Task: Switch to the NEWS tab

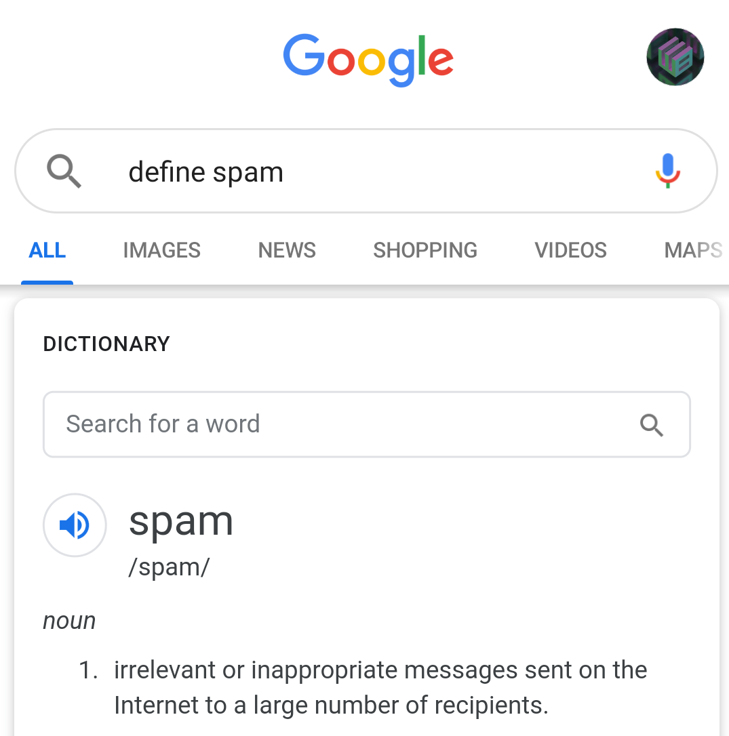Action: click(287, 250)
